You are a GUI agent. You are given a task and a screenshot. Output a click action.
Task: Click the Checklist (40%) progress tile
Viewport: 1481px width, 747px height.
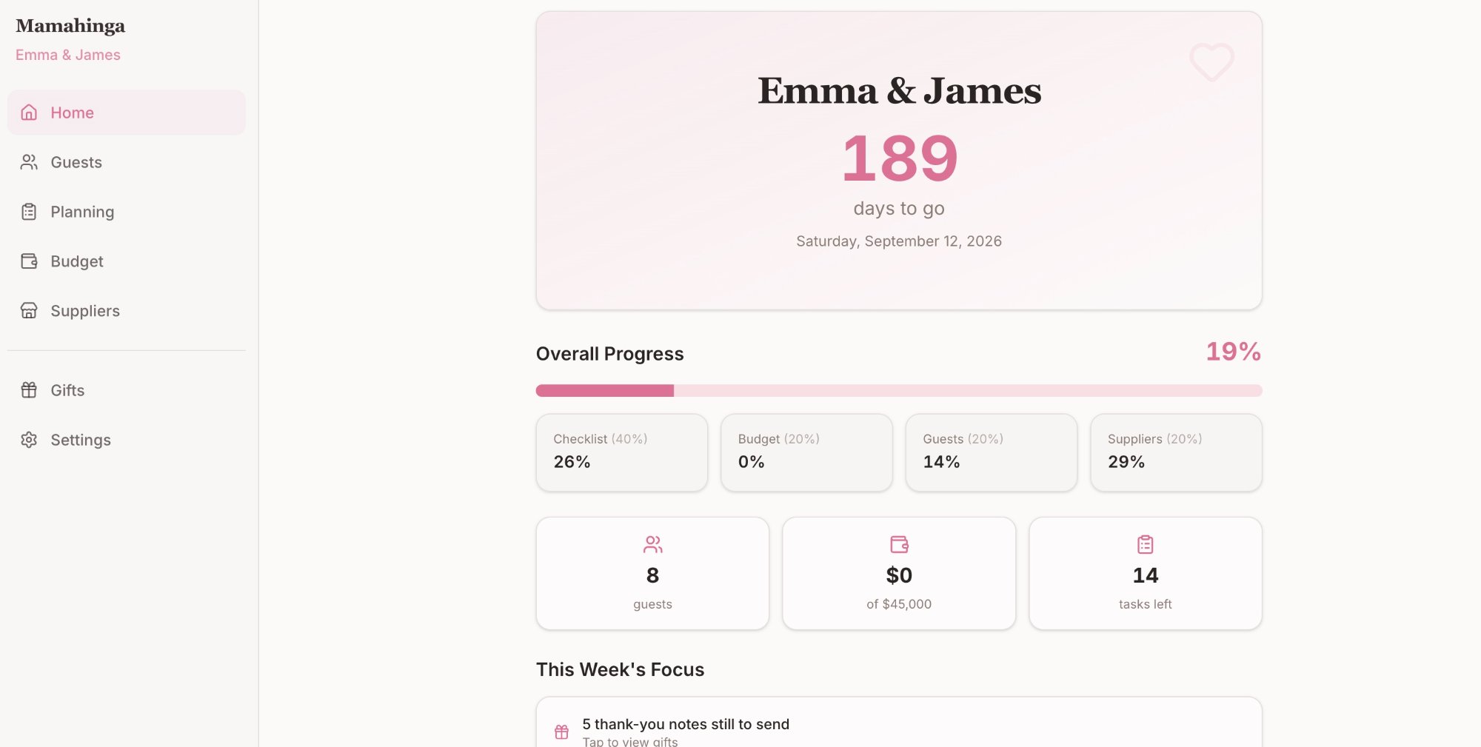point(621,452)
